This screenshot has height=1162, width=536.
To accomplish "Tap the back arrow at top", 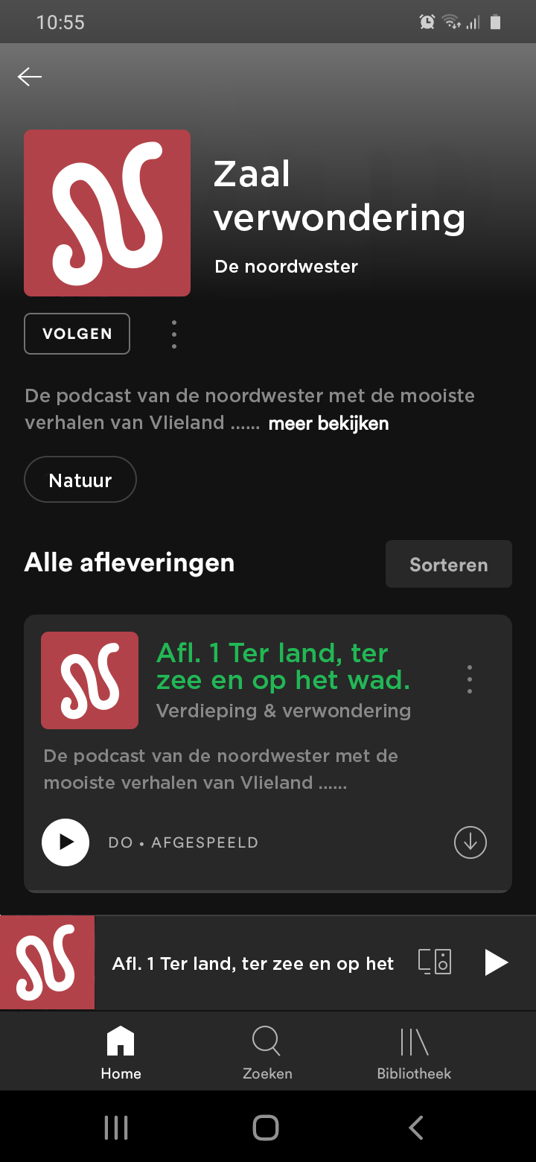I will pyautogui.click(x=30, y=77).
